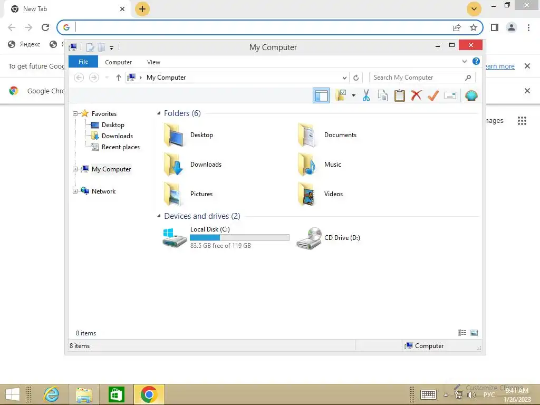Open the Desktop folder icon in Folders
This screenshot has width=540, height=405.
click(173, 135)
